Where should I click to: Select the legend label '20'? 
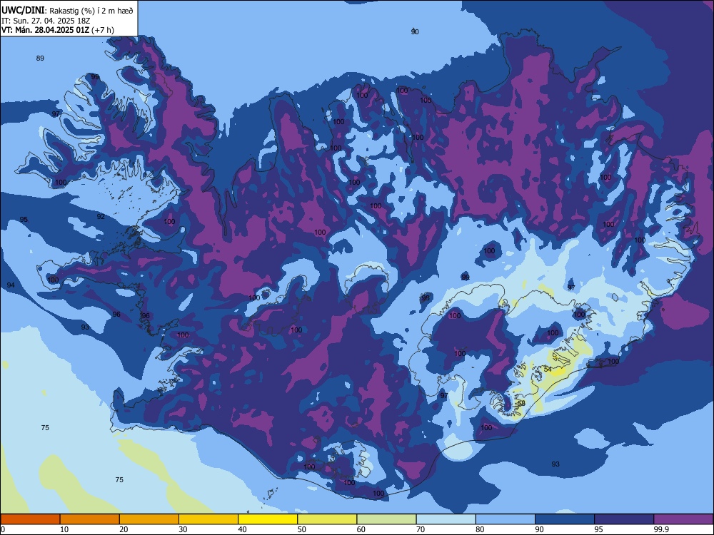click(124, 529)
